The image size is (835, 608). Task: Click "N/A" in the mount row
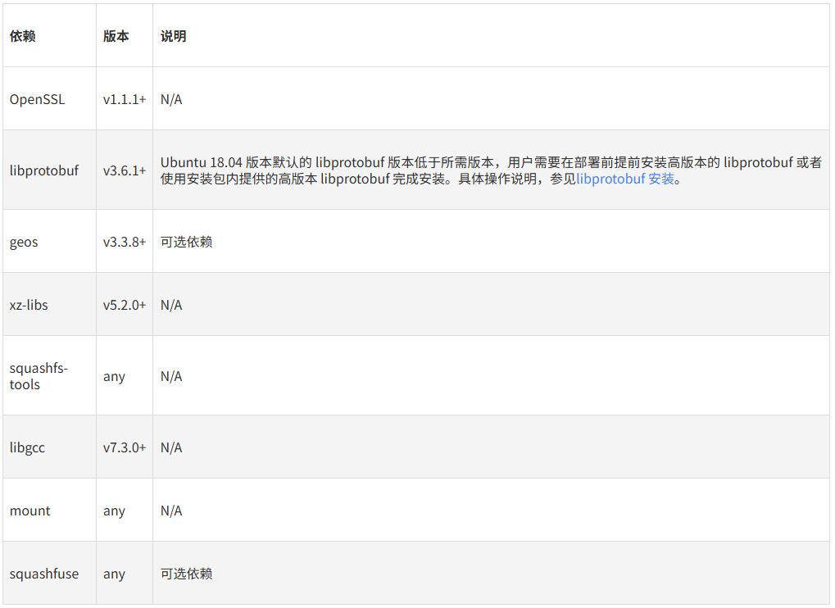(x=171, y=510)
